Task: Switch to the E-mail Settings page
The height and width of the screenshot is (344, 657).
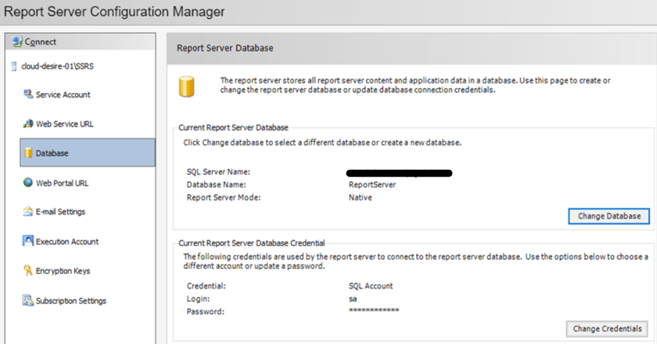Action: tap(61, 212)
